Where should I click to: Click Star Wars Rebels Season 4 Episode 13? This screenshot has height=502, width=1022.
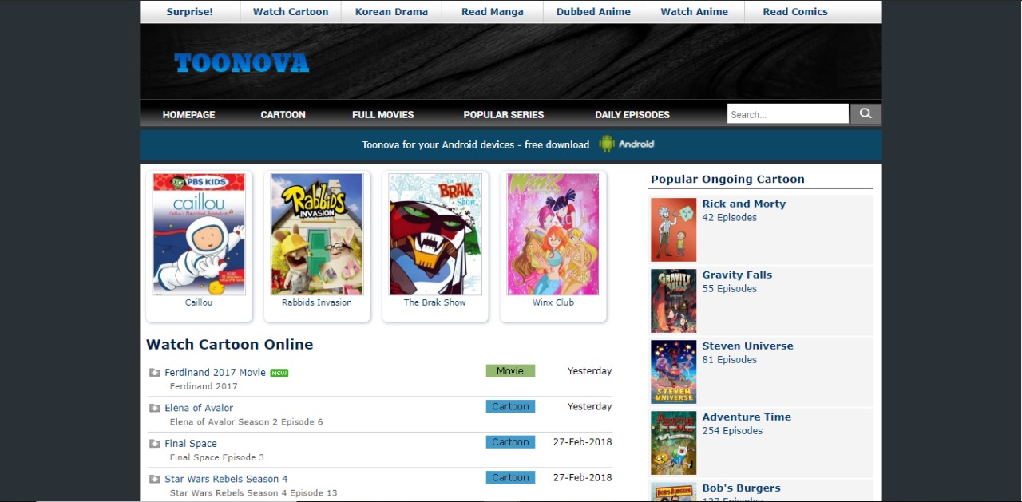pos(254,493)
